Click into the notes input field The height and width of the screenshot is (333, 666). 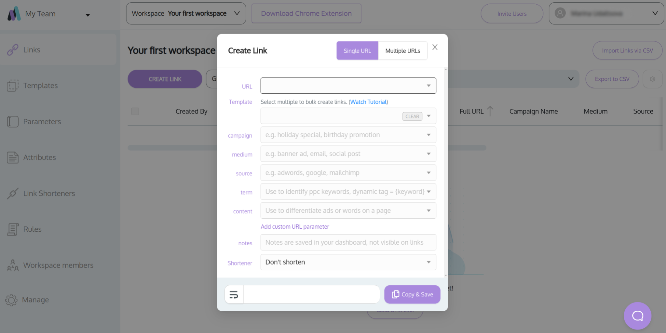pyautogui.click(x=348, y=243)
